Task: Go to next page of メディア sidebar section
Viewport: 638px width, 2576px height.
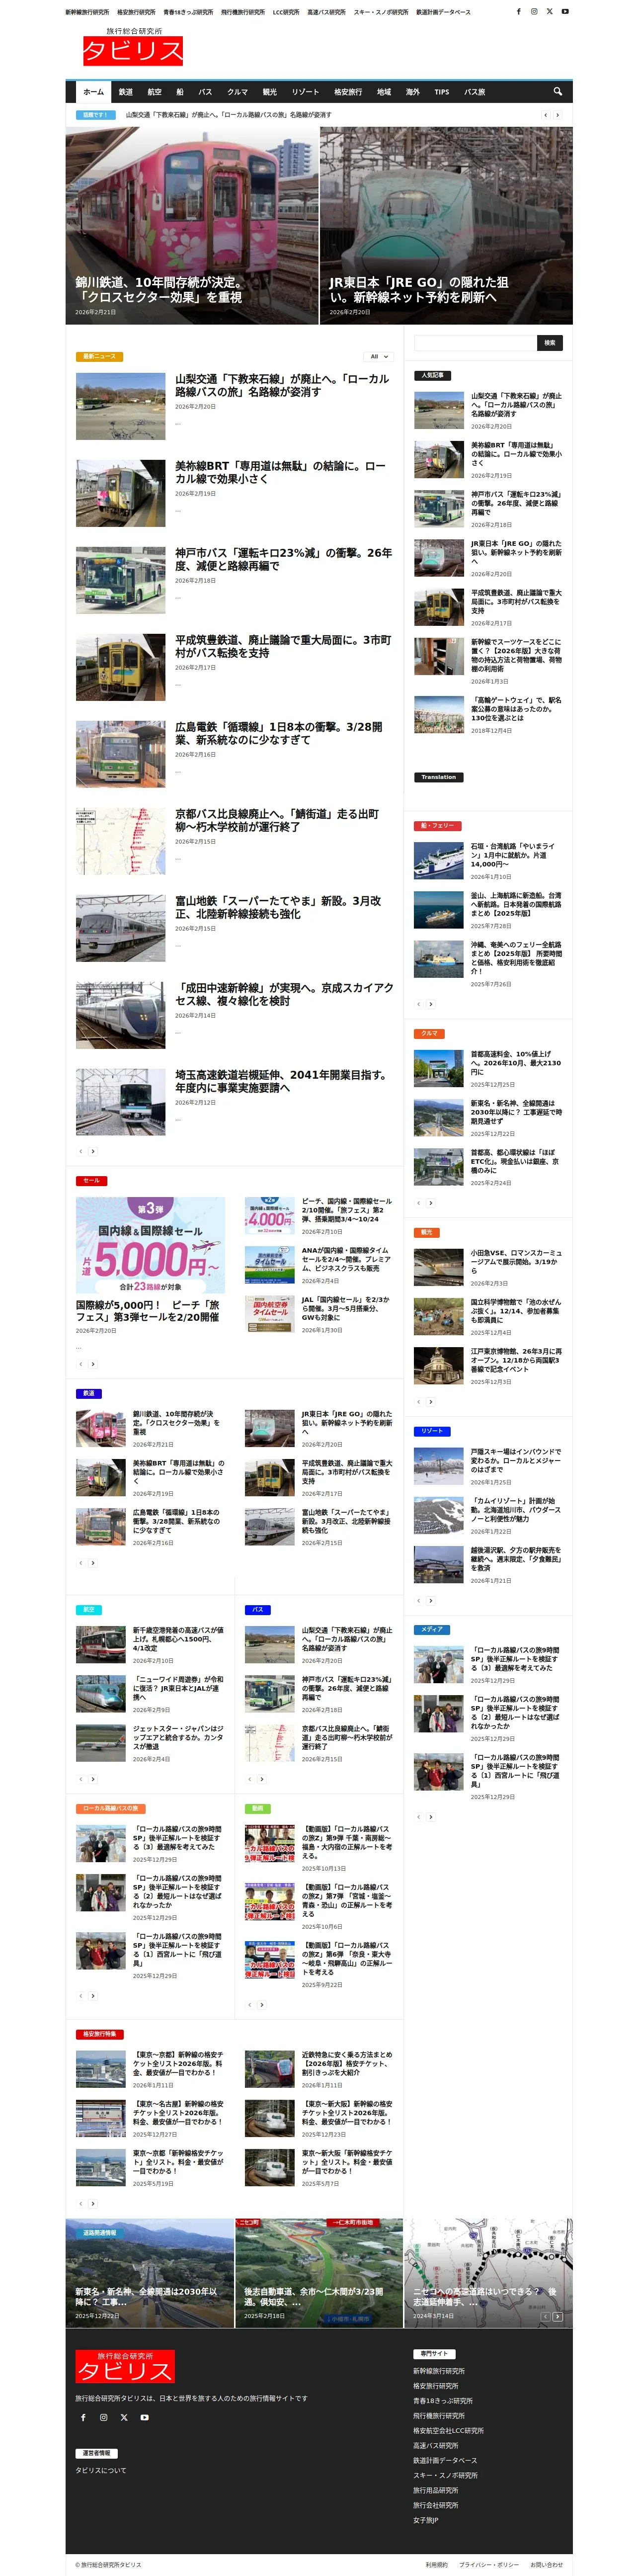Action: point(431,1817)
